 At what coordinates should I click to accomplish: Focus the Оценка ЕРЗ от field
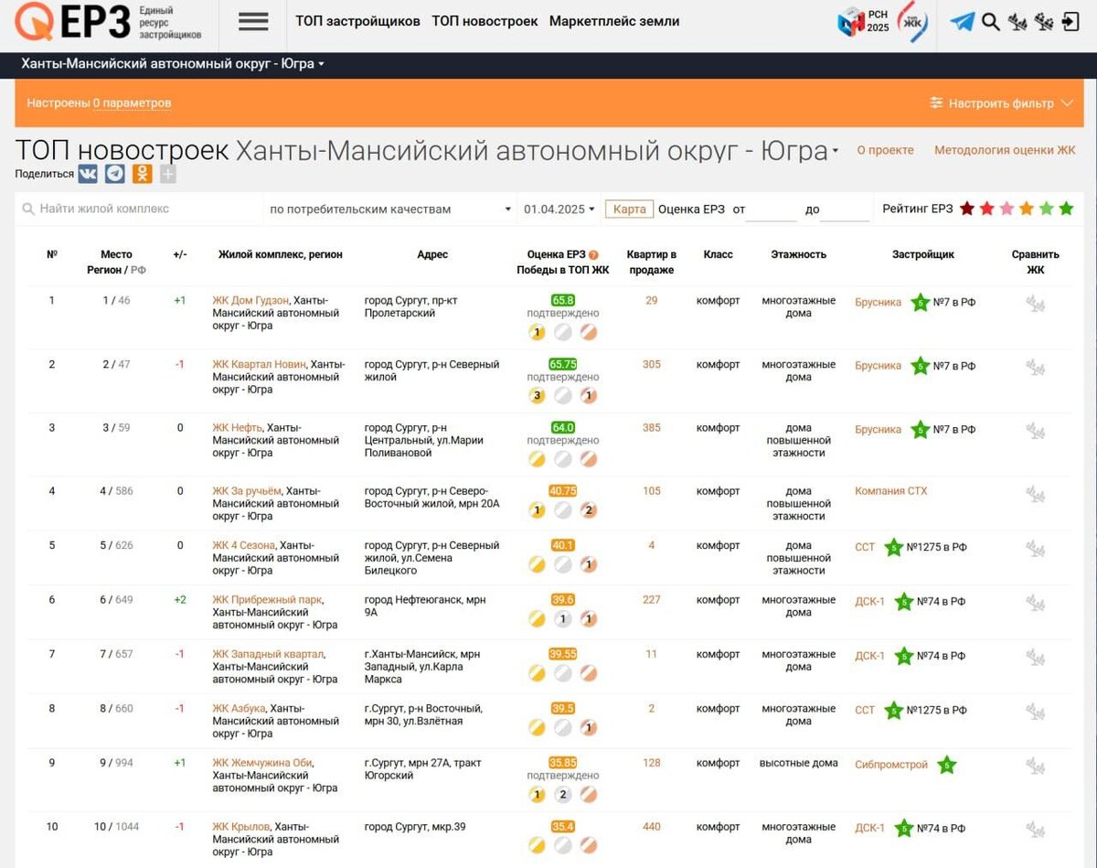point(772,209)
